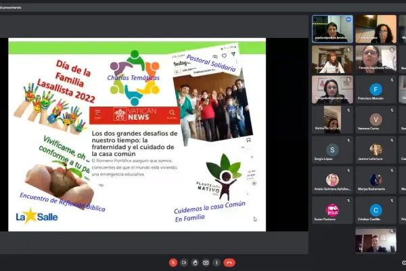
Task: Toggle the camera button in call controls
Action: [x=184, y=263]
